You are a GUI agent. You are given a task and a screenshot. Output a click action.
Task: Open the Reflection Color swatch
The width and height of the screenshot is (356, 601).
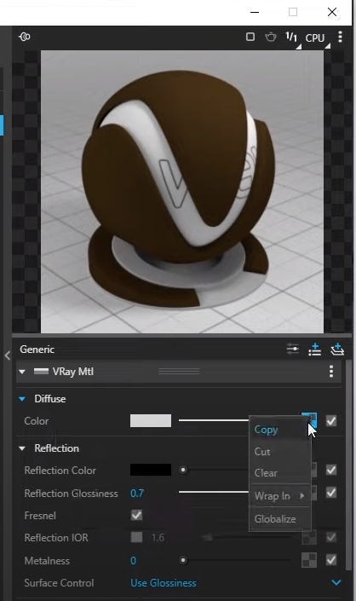point(151,470)
